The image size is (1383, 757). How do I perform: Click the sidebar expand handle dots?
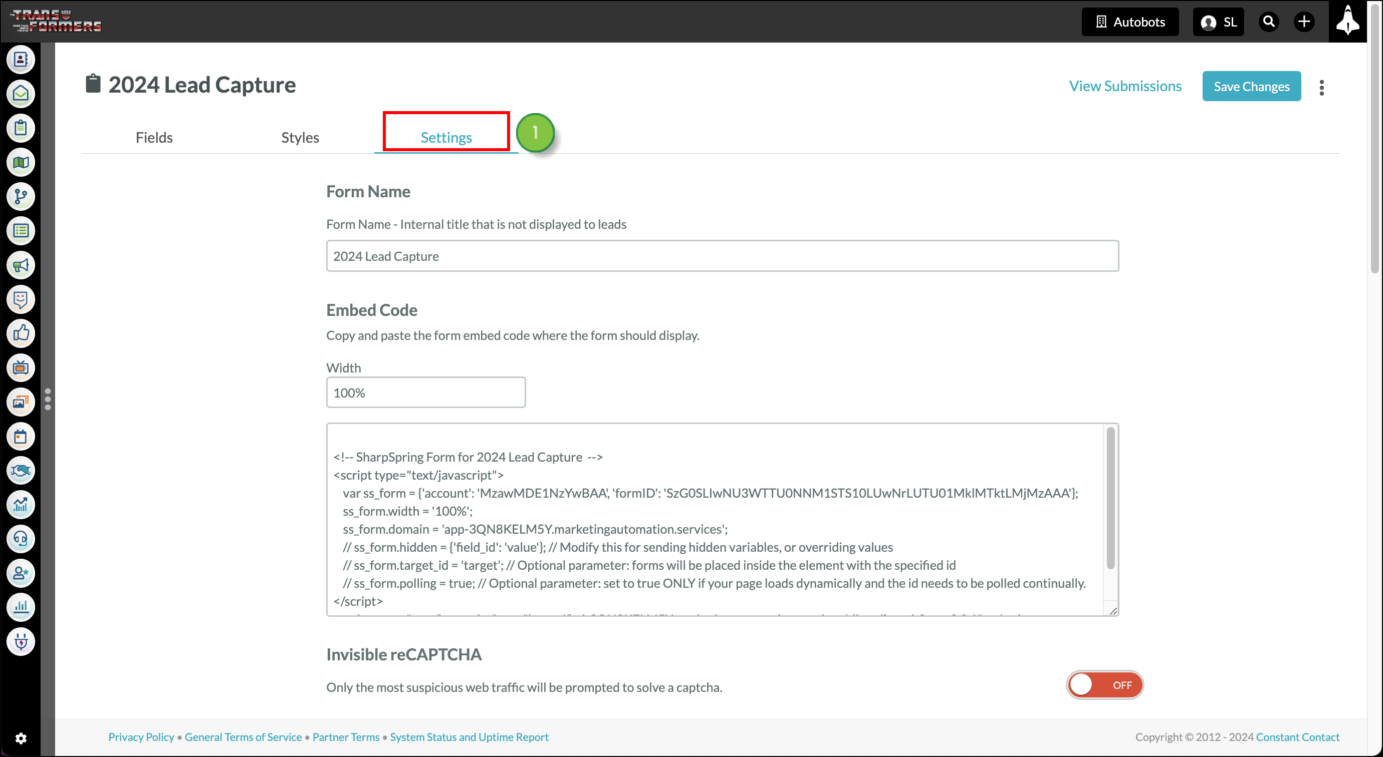48,399
